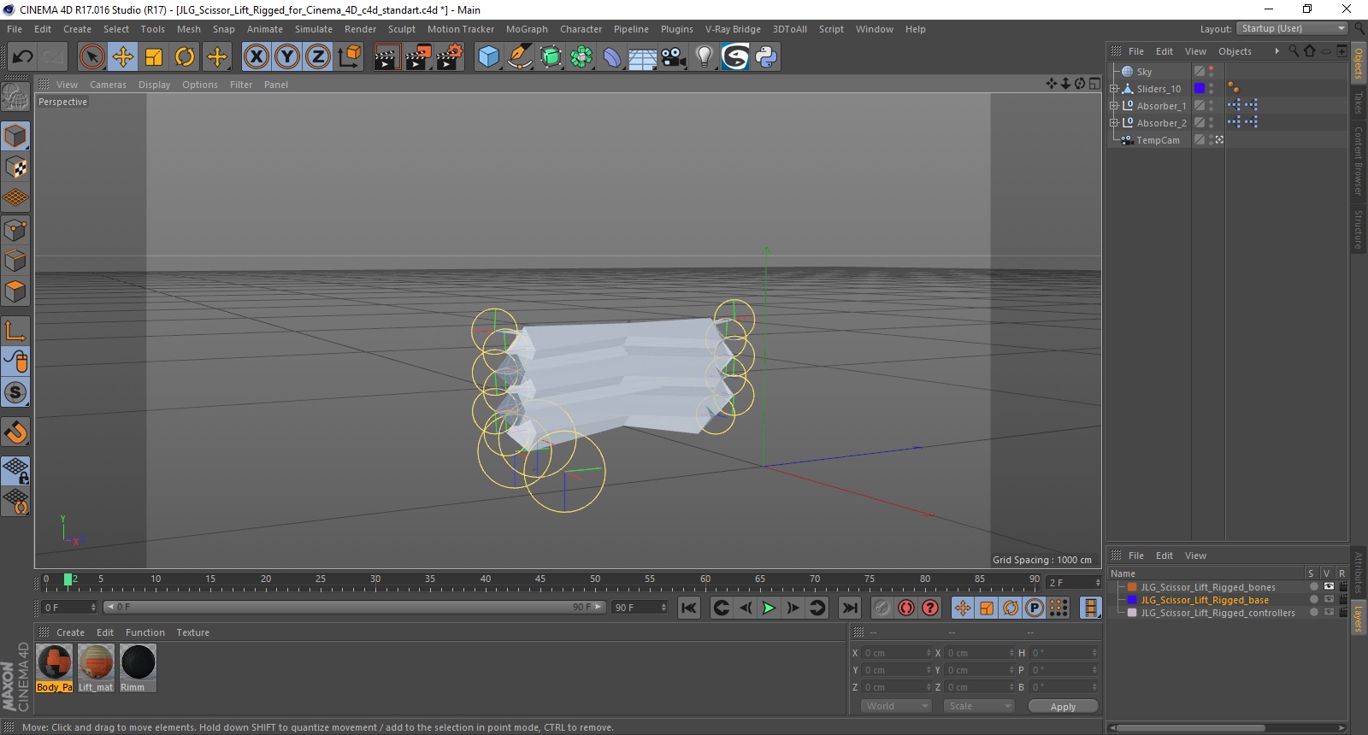Open the Simulate menu
This screenshot has height=735, width=1368.
tap(314, 29)
